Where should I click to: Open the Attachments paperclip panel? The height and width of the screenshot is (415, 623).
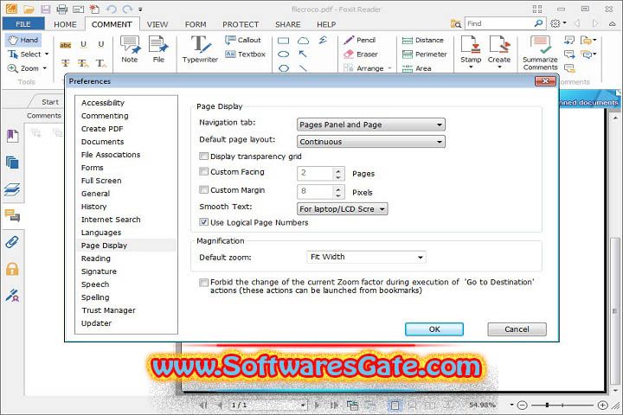pyautogui.click(x=12, y=242)
